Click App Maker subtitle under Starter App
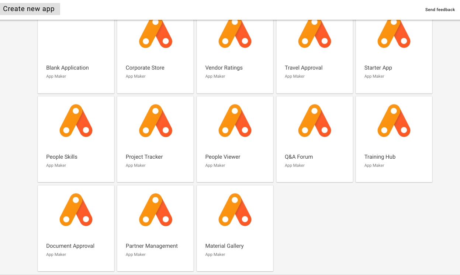Image resolution: width=460 pixels, height=275 pixels. click(x=374, y=77)
